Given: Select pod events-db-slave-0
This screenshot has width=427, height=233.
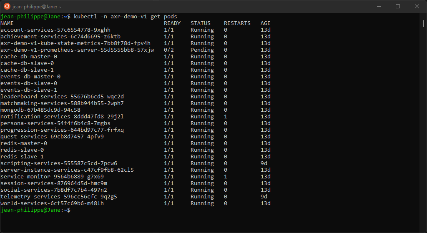Looking at the screenshot, I should tap(29, 83).
